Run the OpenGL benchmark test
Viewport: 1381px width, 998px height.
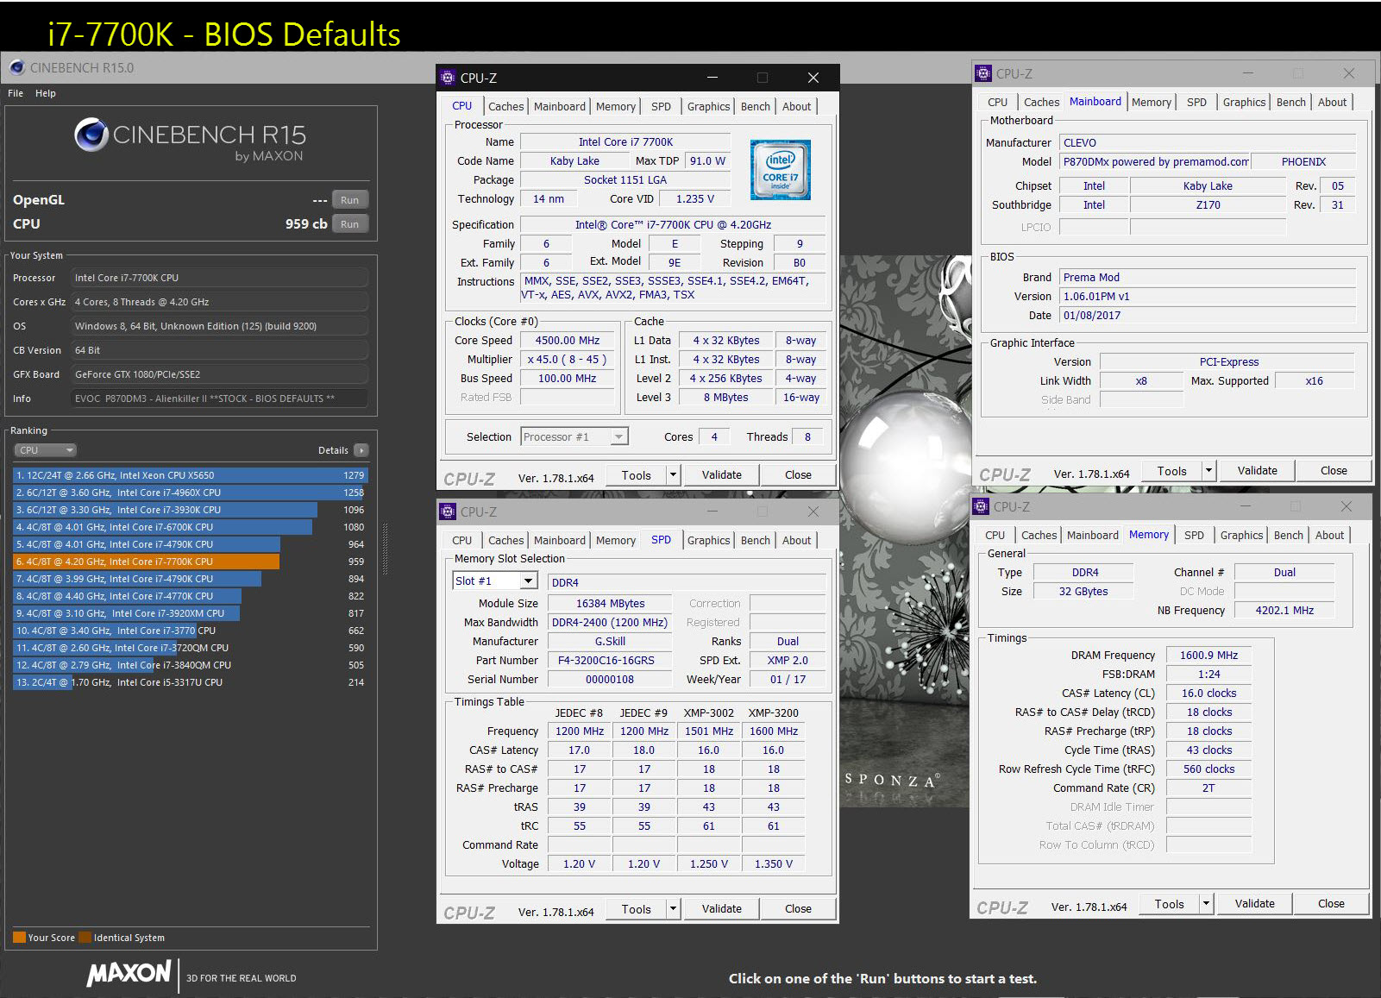coord(349,200)
